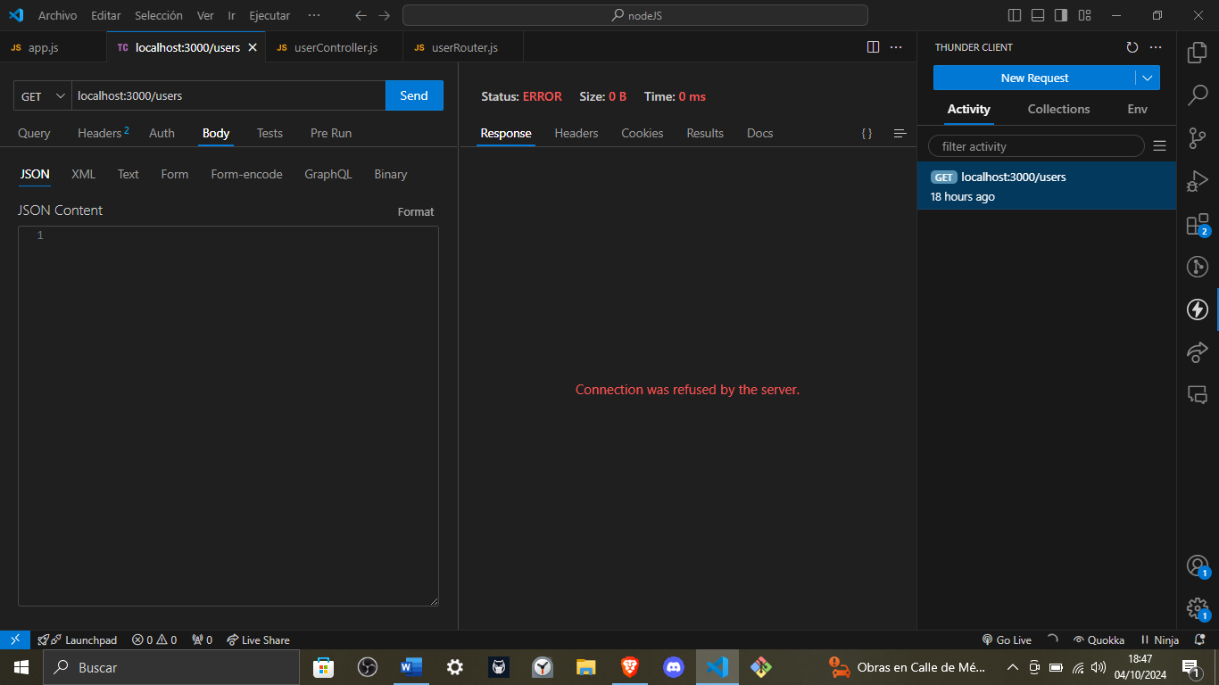Toggle the primary sidebar layout icon

point(1015,15)
